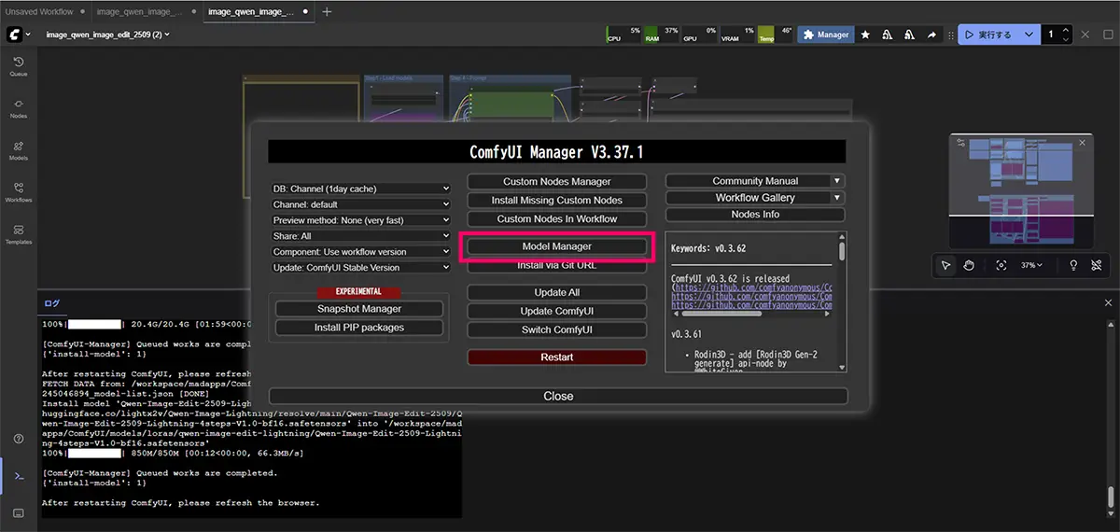
Task: Toggle the lightbulb icon in canvas toolbar
Action: (x=1073, y=265)
